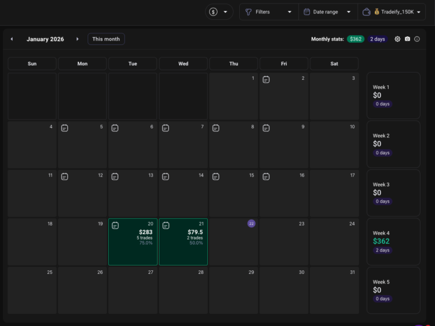Click the camera screenshot icon

[x=407, y=39]
